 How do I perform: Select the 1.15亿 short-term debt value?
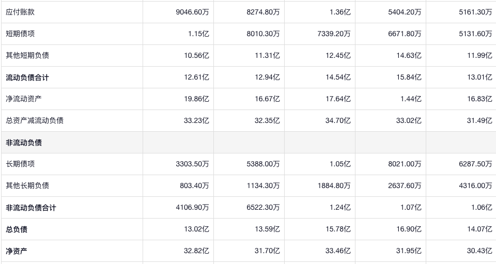click(x=198, y=34)
